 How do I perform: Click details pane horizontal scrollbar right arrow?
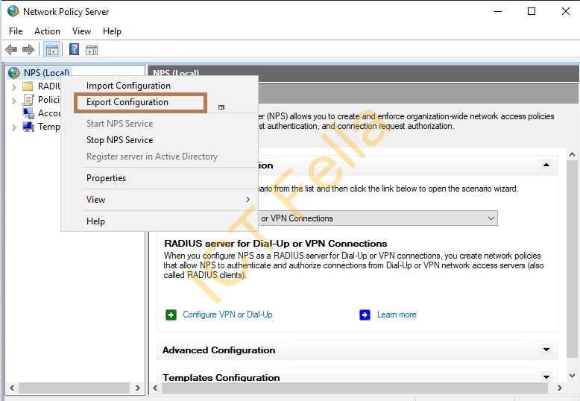click(560, 388)
